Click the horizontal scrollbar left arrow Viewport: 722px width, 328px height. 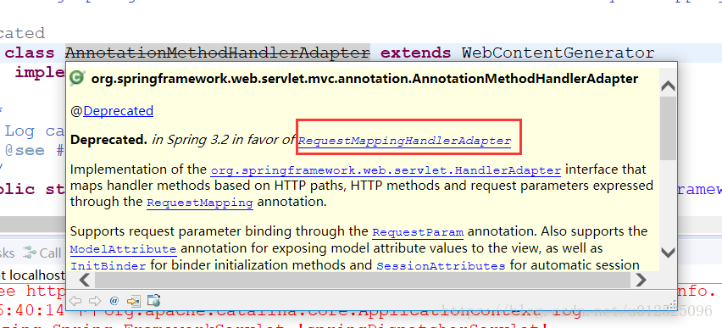(x=85, y=280)
